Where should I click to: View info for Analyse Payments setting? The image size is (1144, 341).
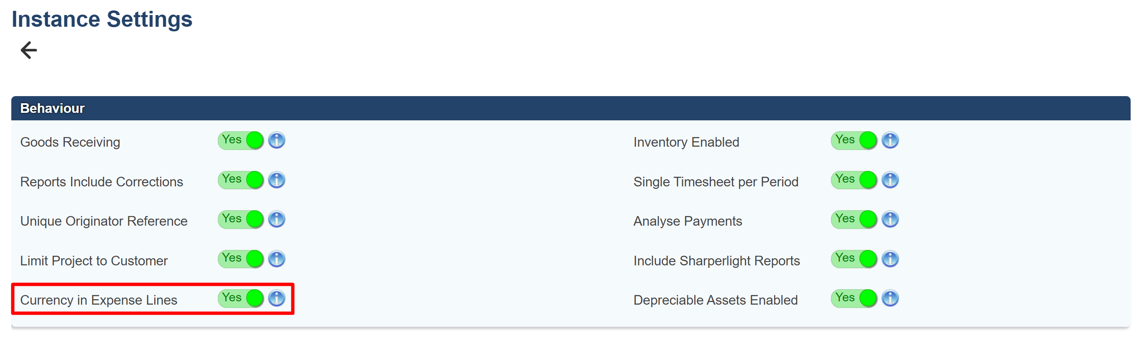point(890,219)
